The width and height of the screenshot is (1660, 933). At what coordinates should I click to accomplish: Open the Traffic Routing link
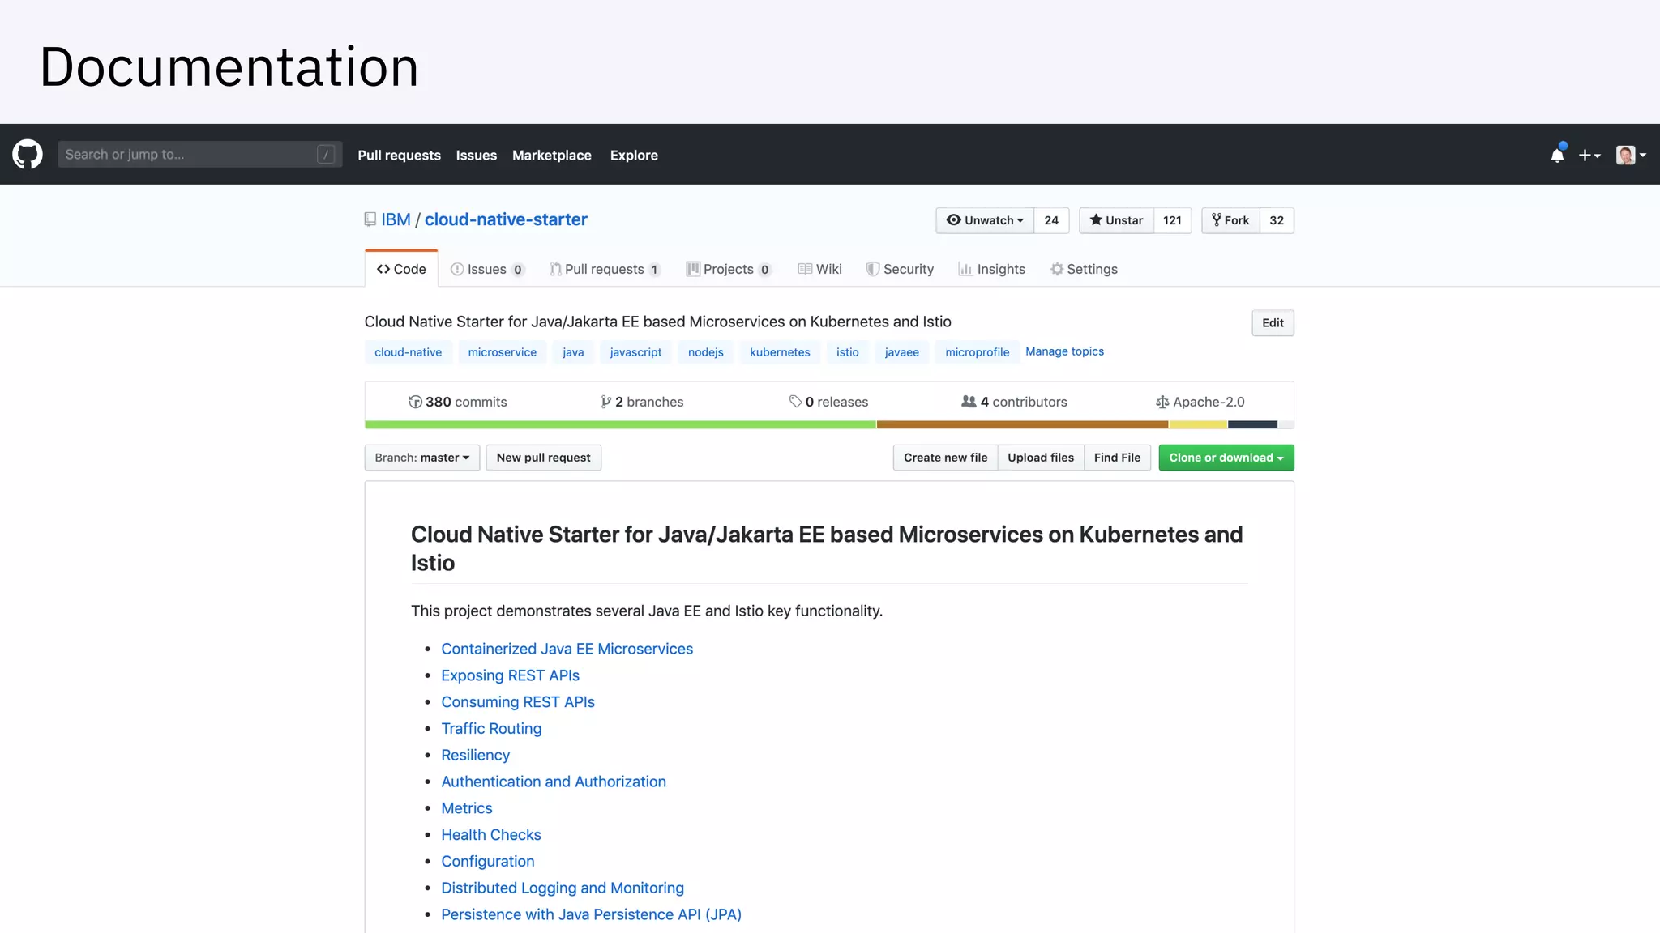(491, 729)
